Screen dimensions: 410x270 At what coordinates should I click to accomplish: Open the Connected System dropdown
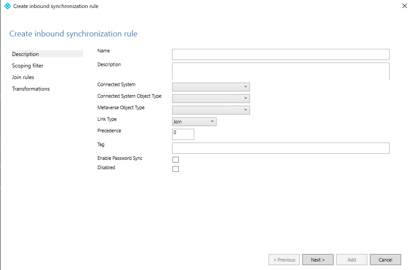pos(211,87)
